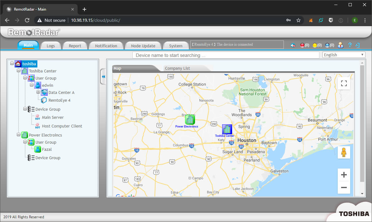Viewport: 372px width, 222px height.
Task: Collapse the edwin user node
Action: click(x=31, y=85)
